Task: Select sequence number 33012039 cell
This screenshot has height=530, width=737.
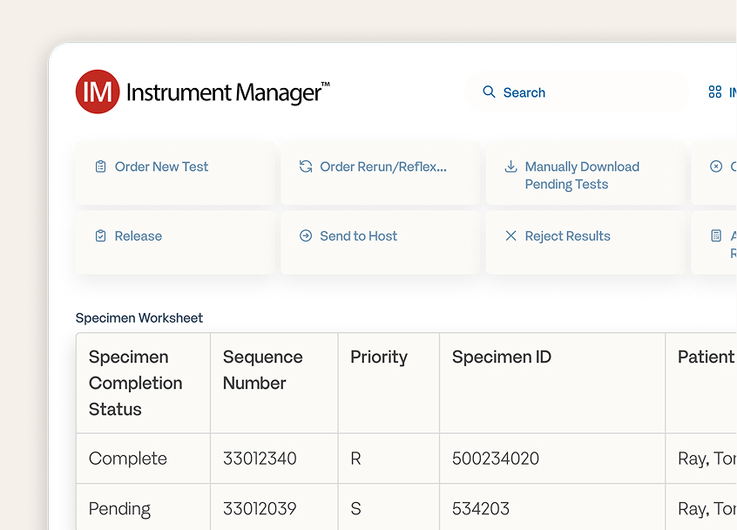Action: 260,508
